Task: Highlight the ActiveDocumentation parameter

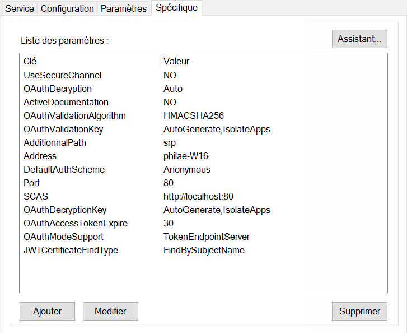Action: (x=66, y=102)
